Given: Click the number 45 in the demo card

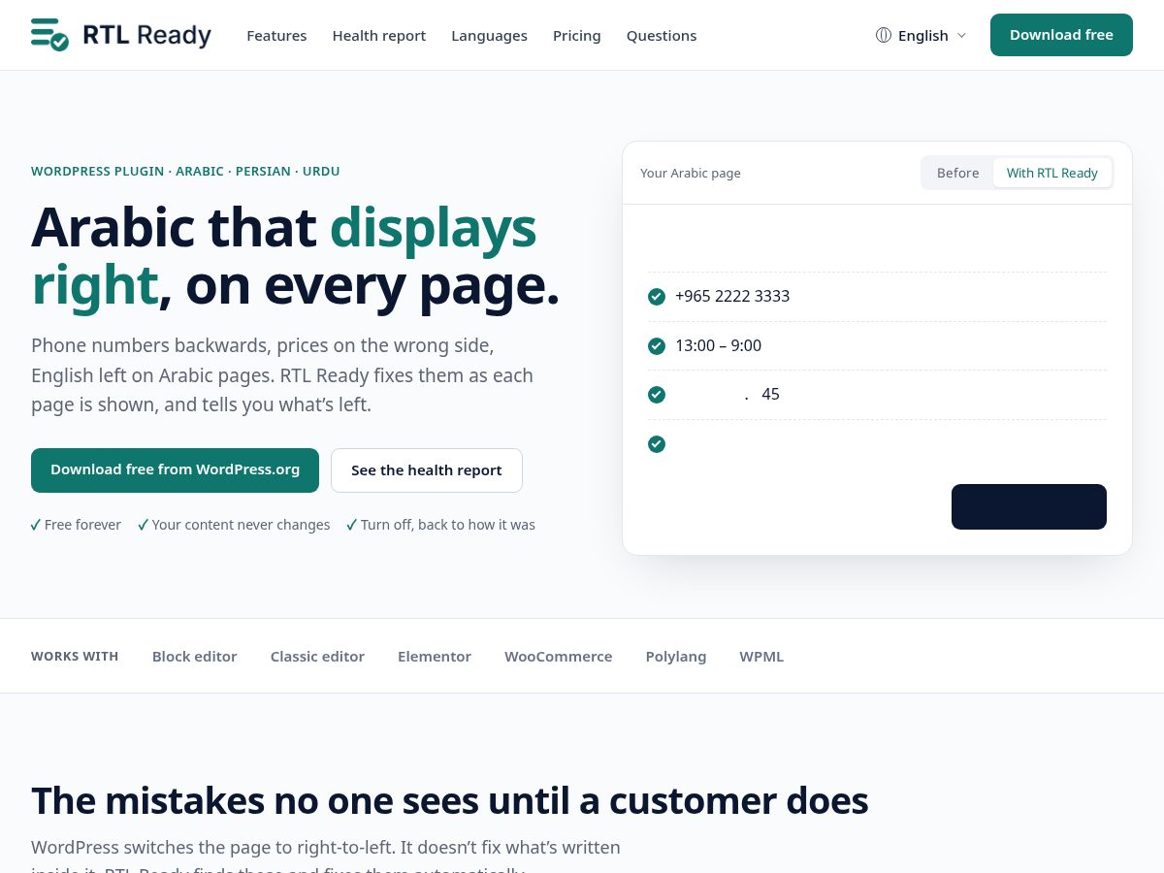Looking at the screenshot, I should point(771,395).
